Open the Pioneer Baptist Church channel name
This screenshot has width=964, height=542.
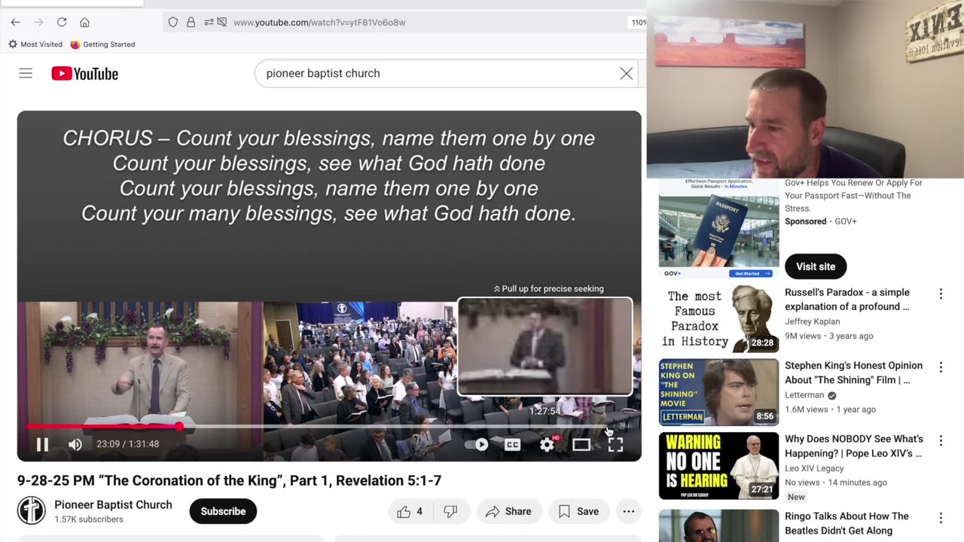point(113,504)
